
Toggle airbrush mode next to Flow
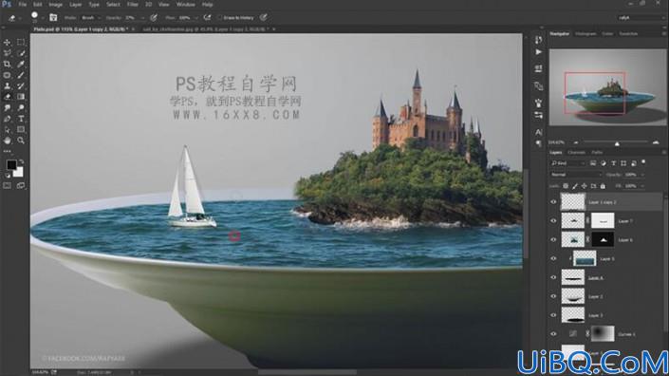tap(208, 17)
